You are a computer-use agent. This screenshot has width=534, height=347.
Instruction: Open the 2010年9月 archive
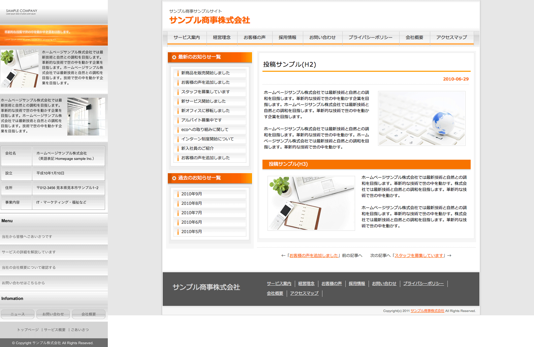[x=191, y=194]
